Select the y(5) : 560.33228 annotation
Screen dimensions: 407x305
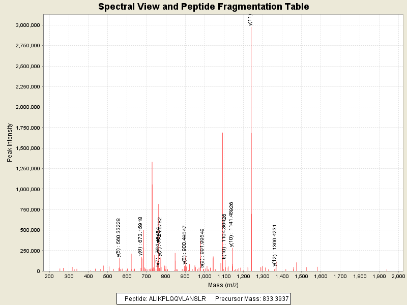119,237
